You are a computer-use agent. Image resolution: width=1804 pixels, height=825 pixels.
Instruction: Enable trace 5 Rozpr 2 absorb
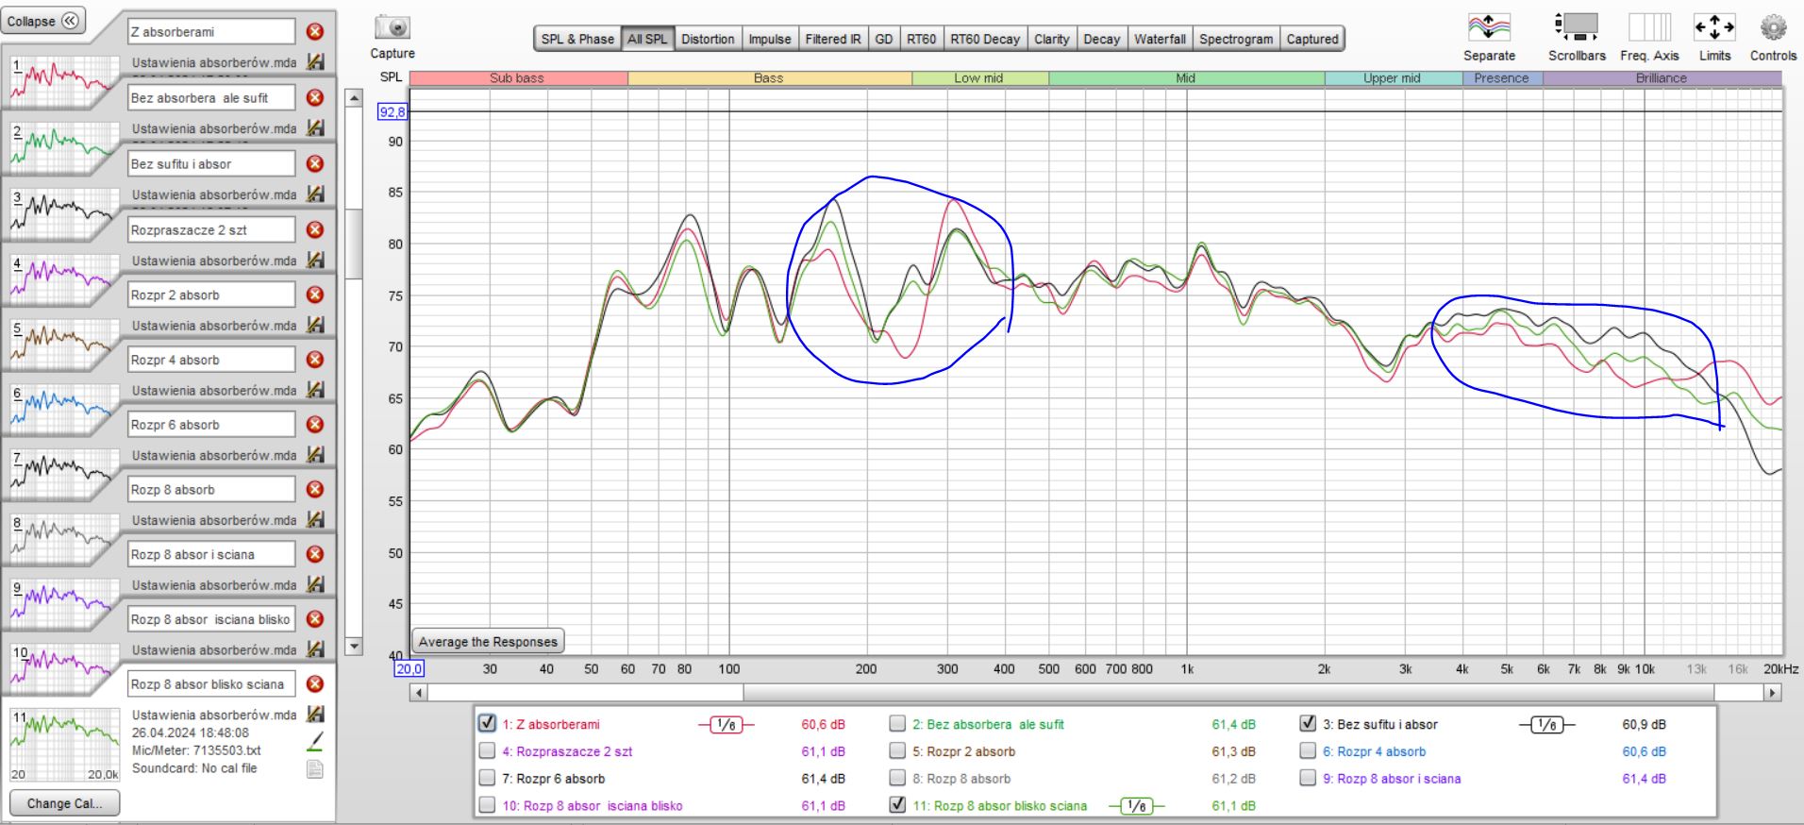coord(897,750)
